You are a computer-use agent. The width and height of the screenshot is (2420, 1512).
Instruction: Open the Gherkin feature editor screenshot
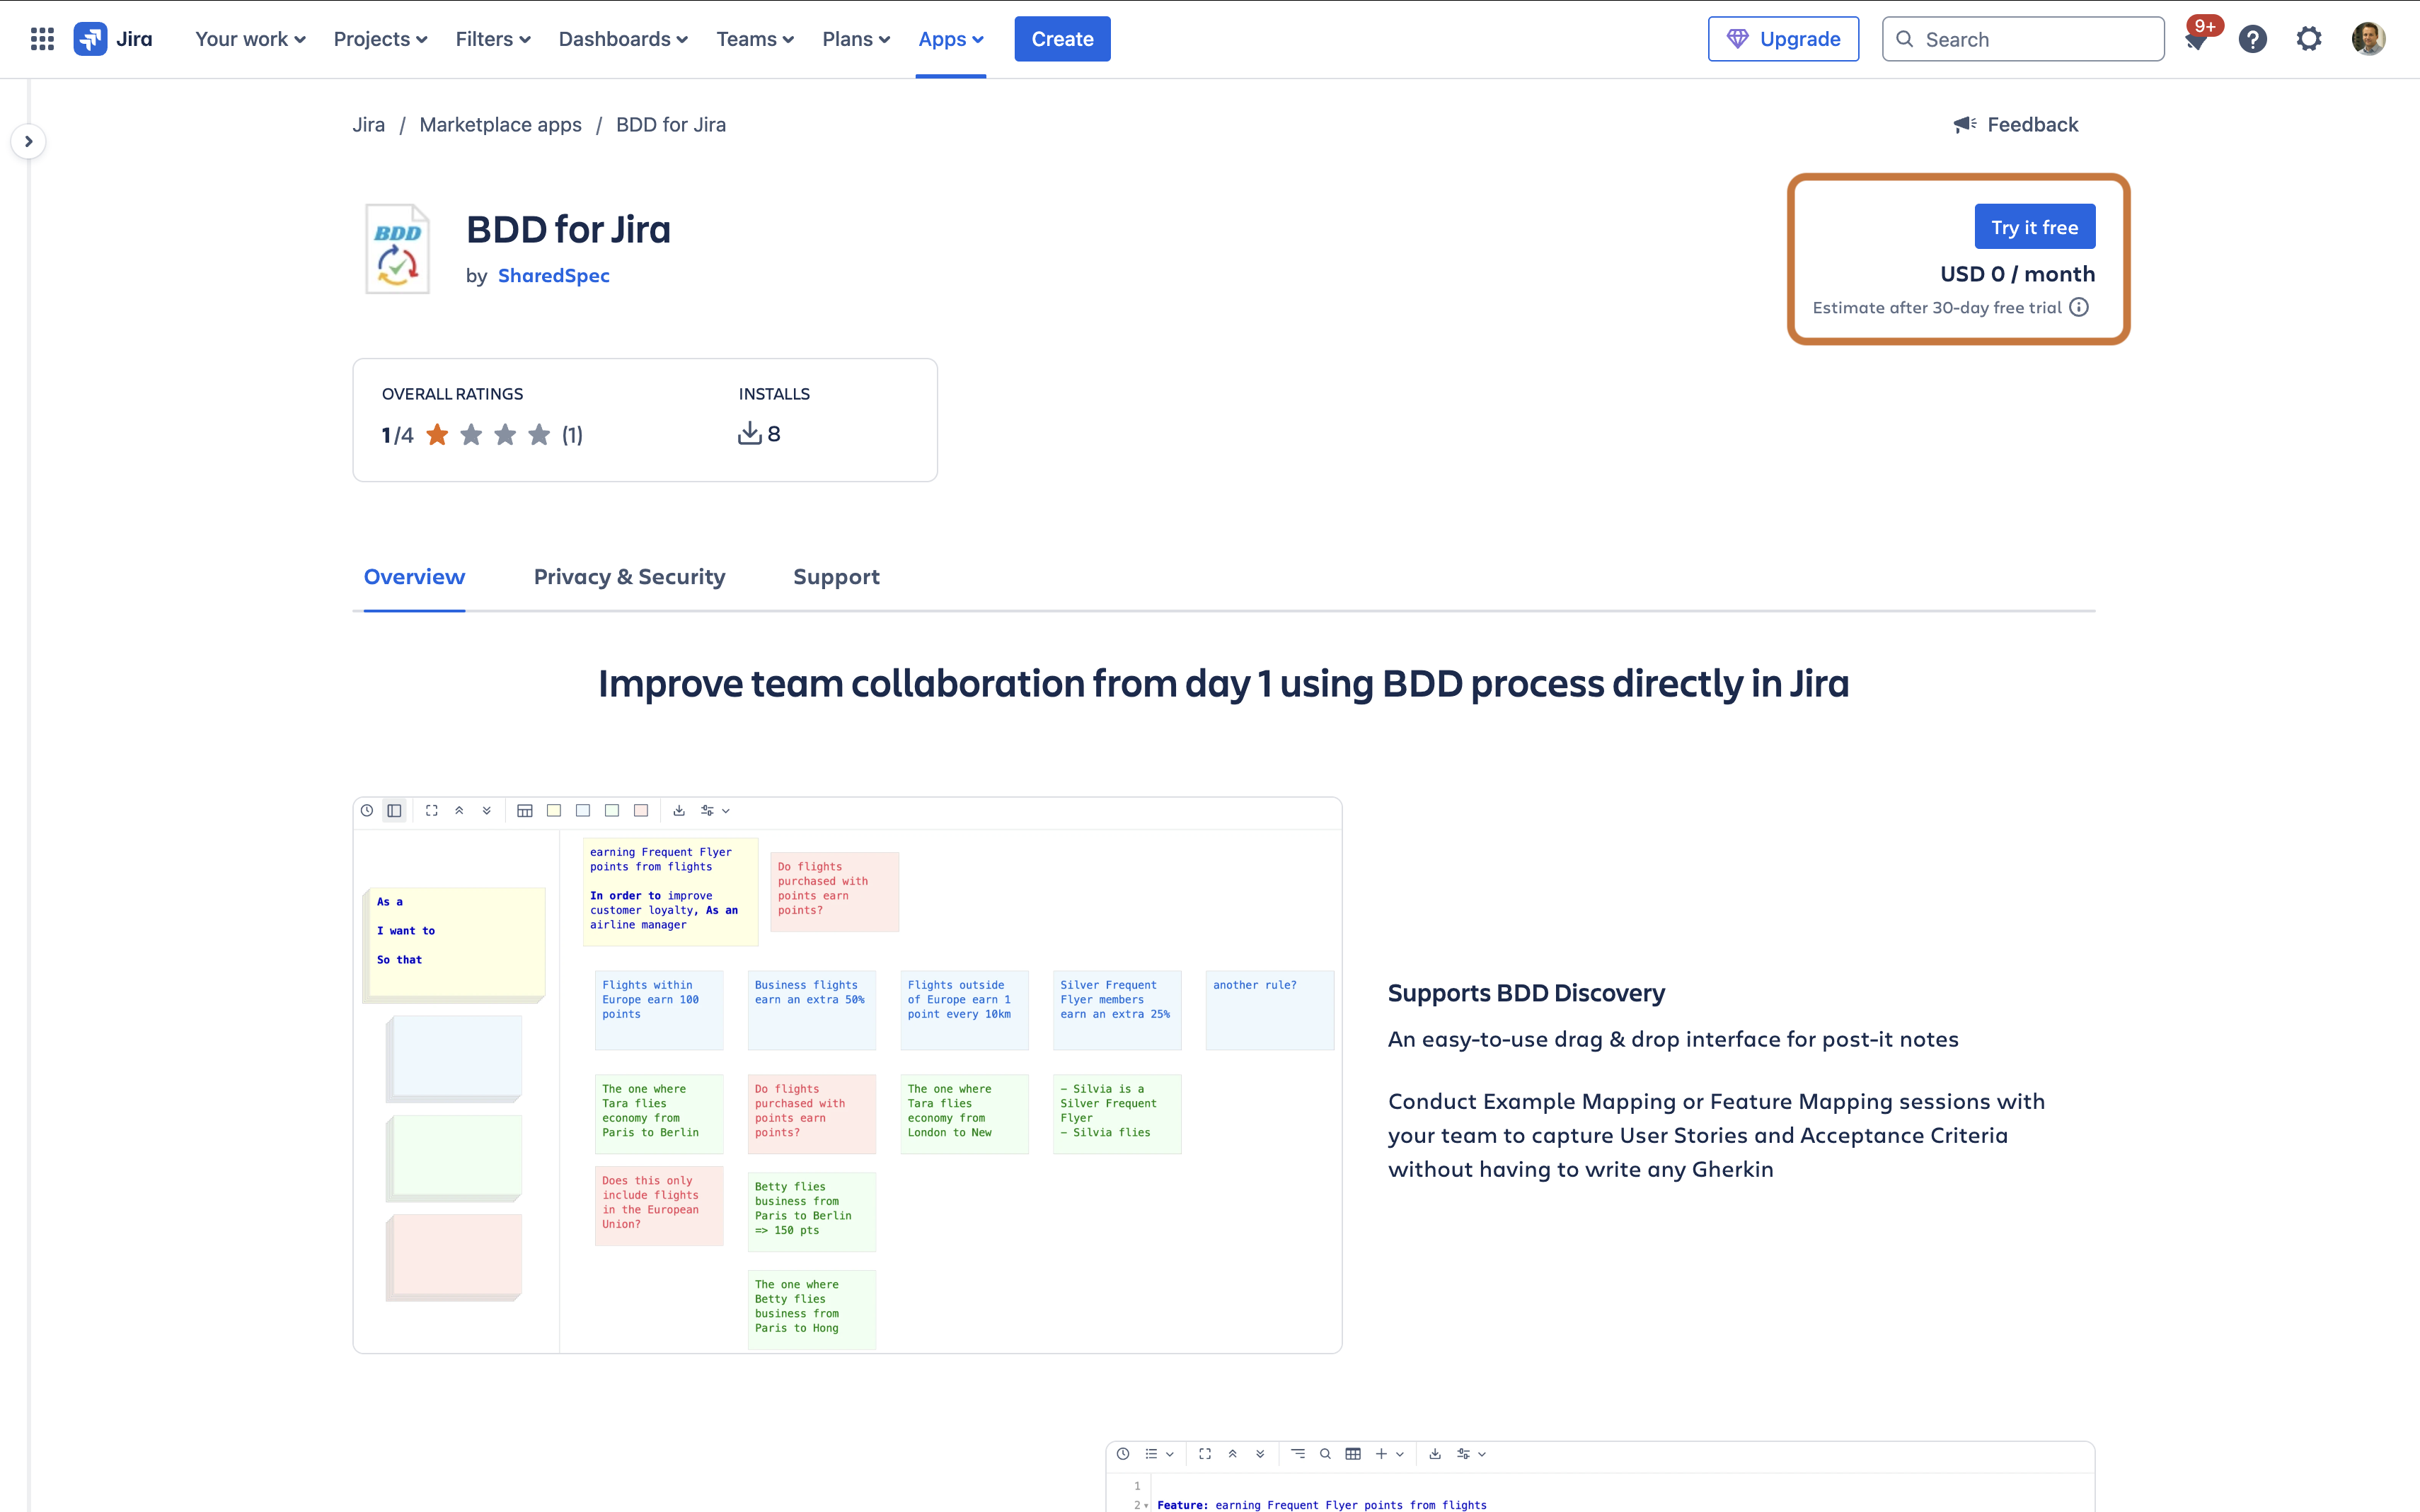pyautogui.click(x=1600, y=1476)
